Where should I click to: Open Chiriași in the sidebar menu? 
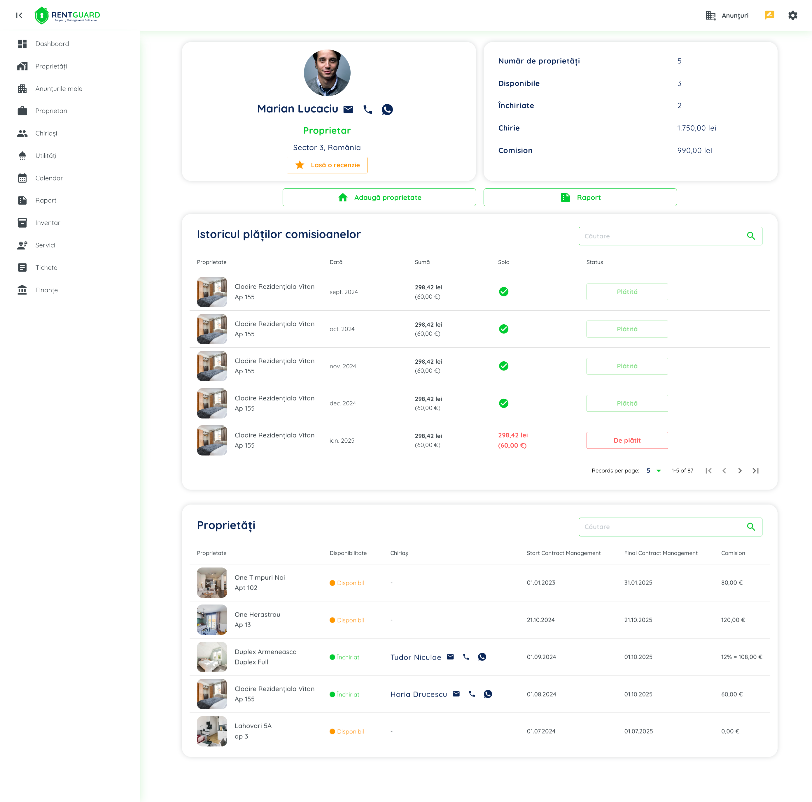tap(46, 133)
